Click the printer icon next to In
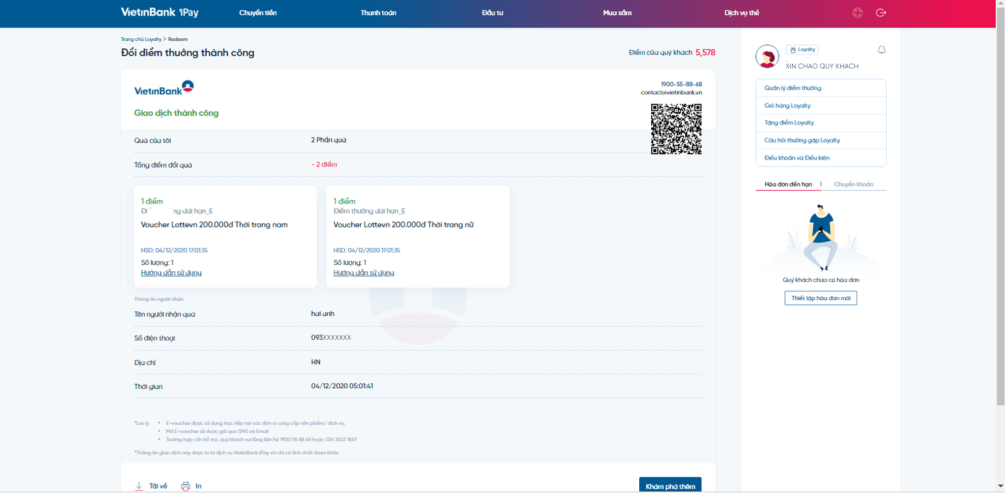Screen dimensions: 1005x493 pyautogui.click(x=185, y=486)
